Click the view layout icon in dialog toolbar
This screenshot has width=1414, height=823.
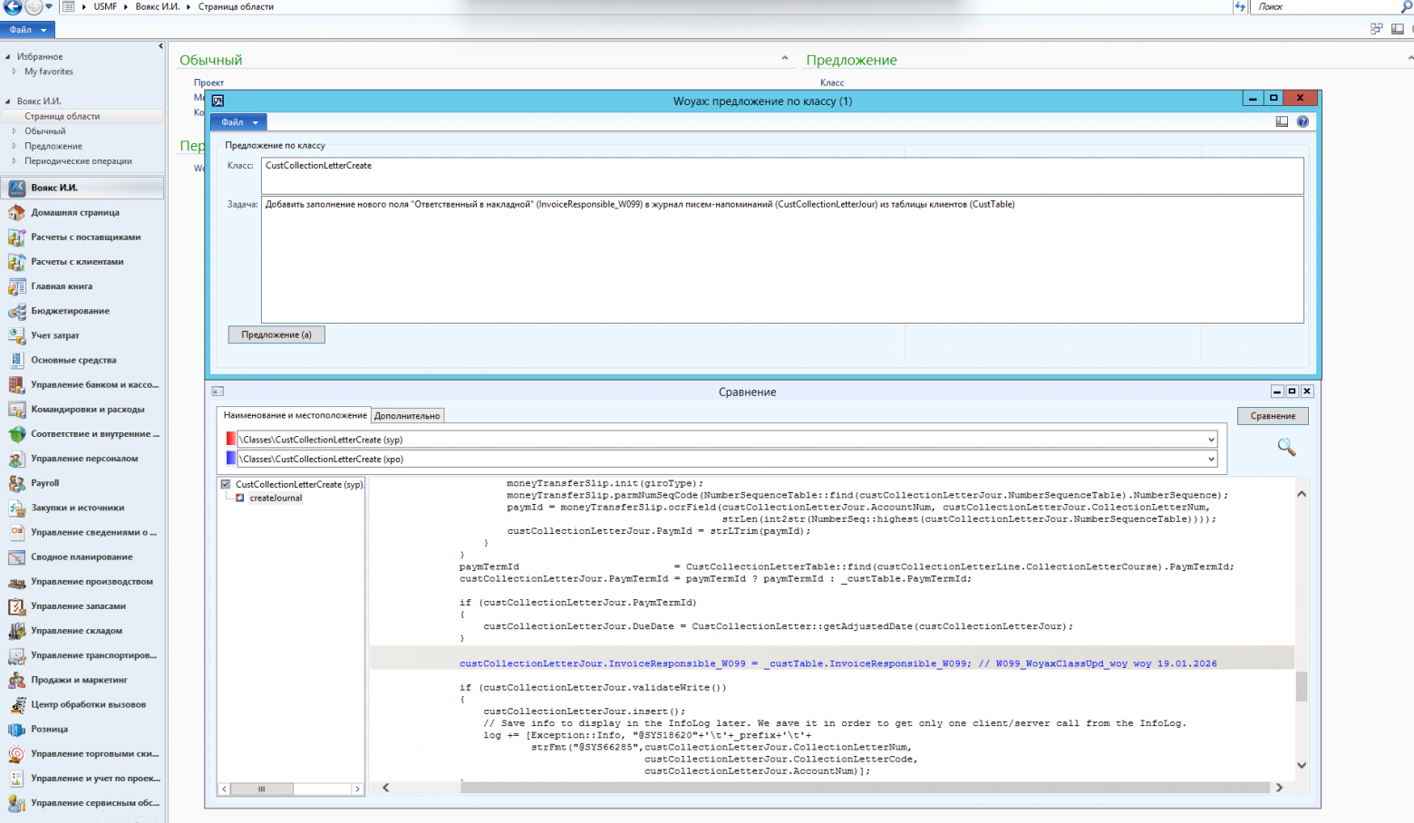1282,121
